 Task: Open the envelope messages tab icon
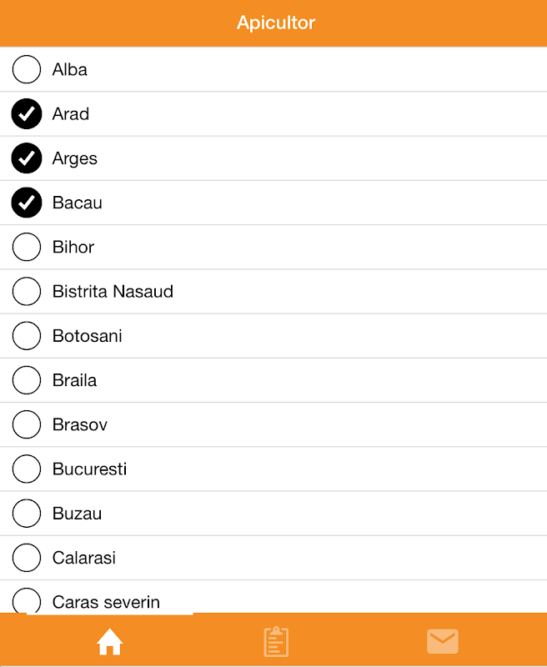click(x=443, y=641)
